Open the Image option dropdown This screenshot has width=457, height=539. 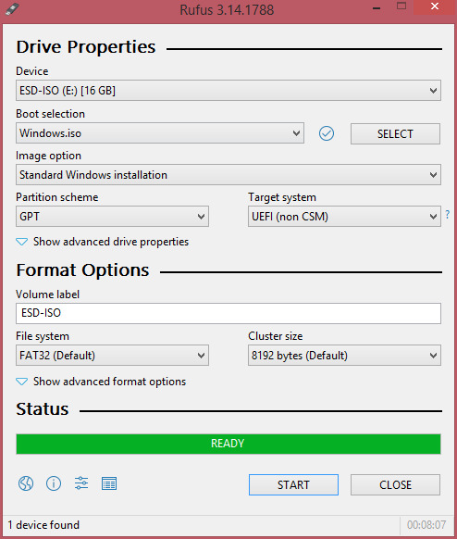(228, 175)
